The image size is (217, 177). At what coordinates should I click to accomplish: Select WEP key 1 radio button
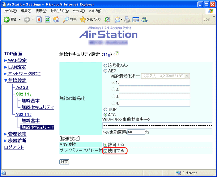pyautogui.click(x=113, y=82)
